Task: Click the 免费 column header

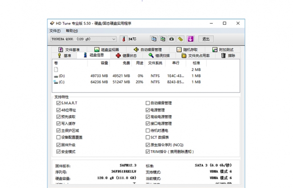Action: point(120,63)
